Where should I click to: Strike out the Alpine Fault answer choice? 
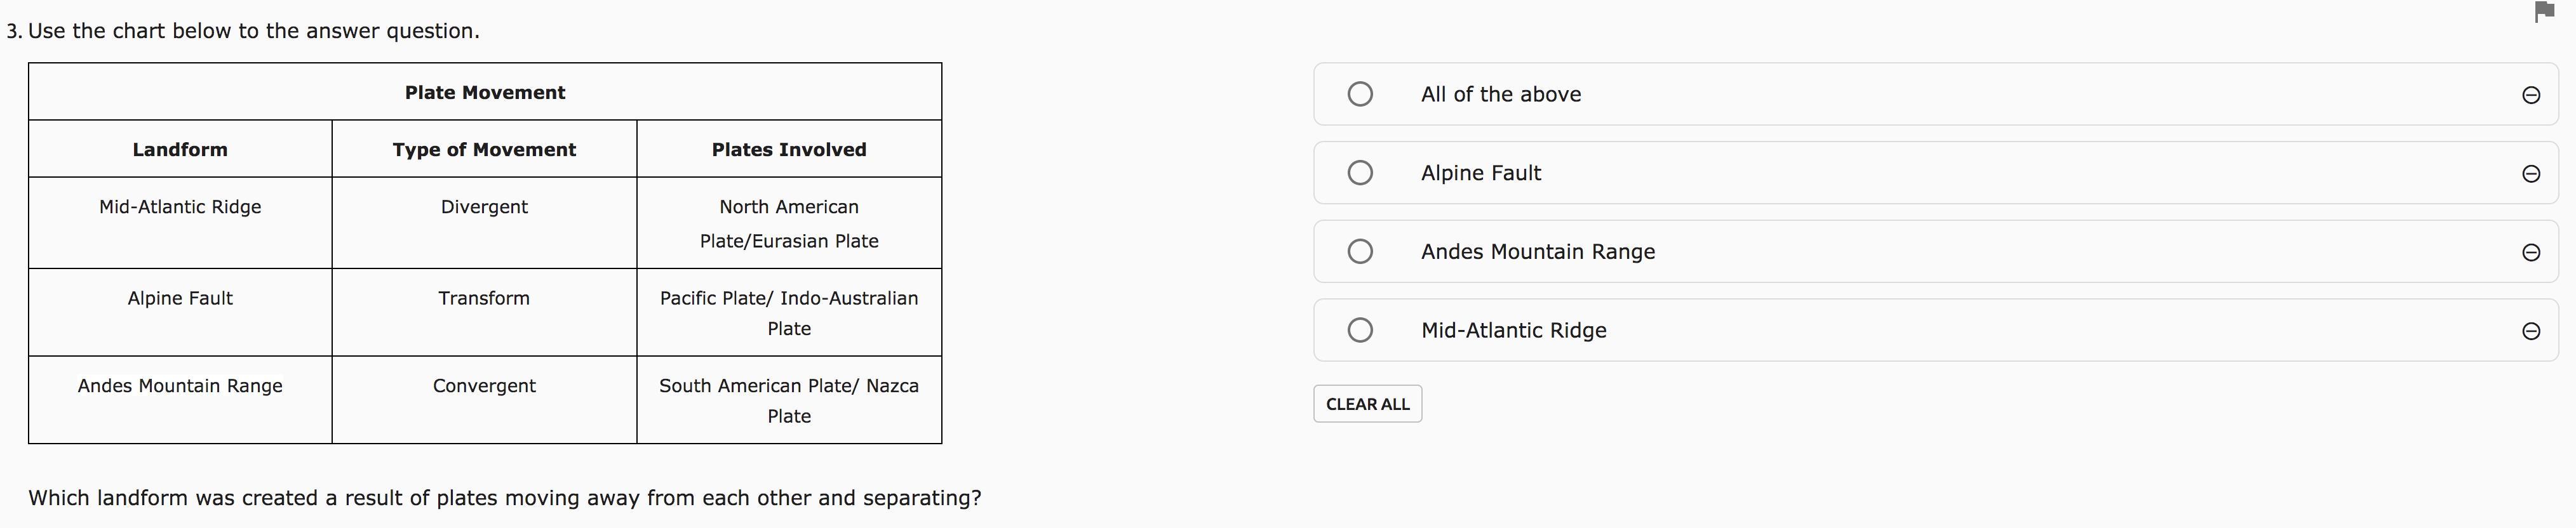2531,174
